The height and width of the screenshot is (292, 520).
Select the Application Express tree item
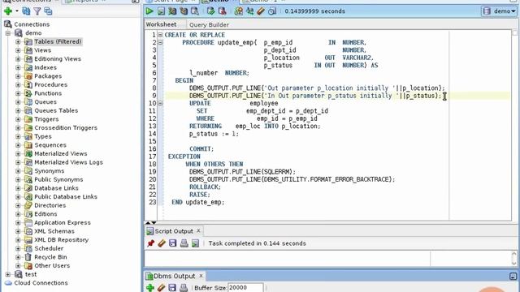pos(63,222)
